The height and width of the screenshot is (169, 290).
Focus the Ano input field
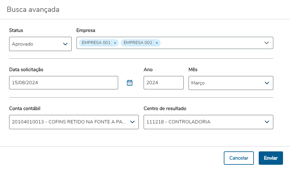point(163,83)
